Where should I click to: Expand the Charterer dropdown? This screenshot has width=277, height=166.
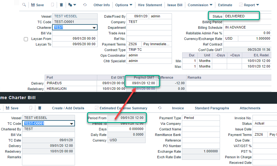tap(94, 28)
